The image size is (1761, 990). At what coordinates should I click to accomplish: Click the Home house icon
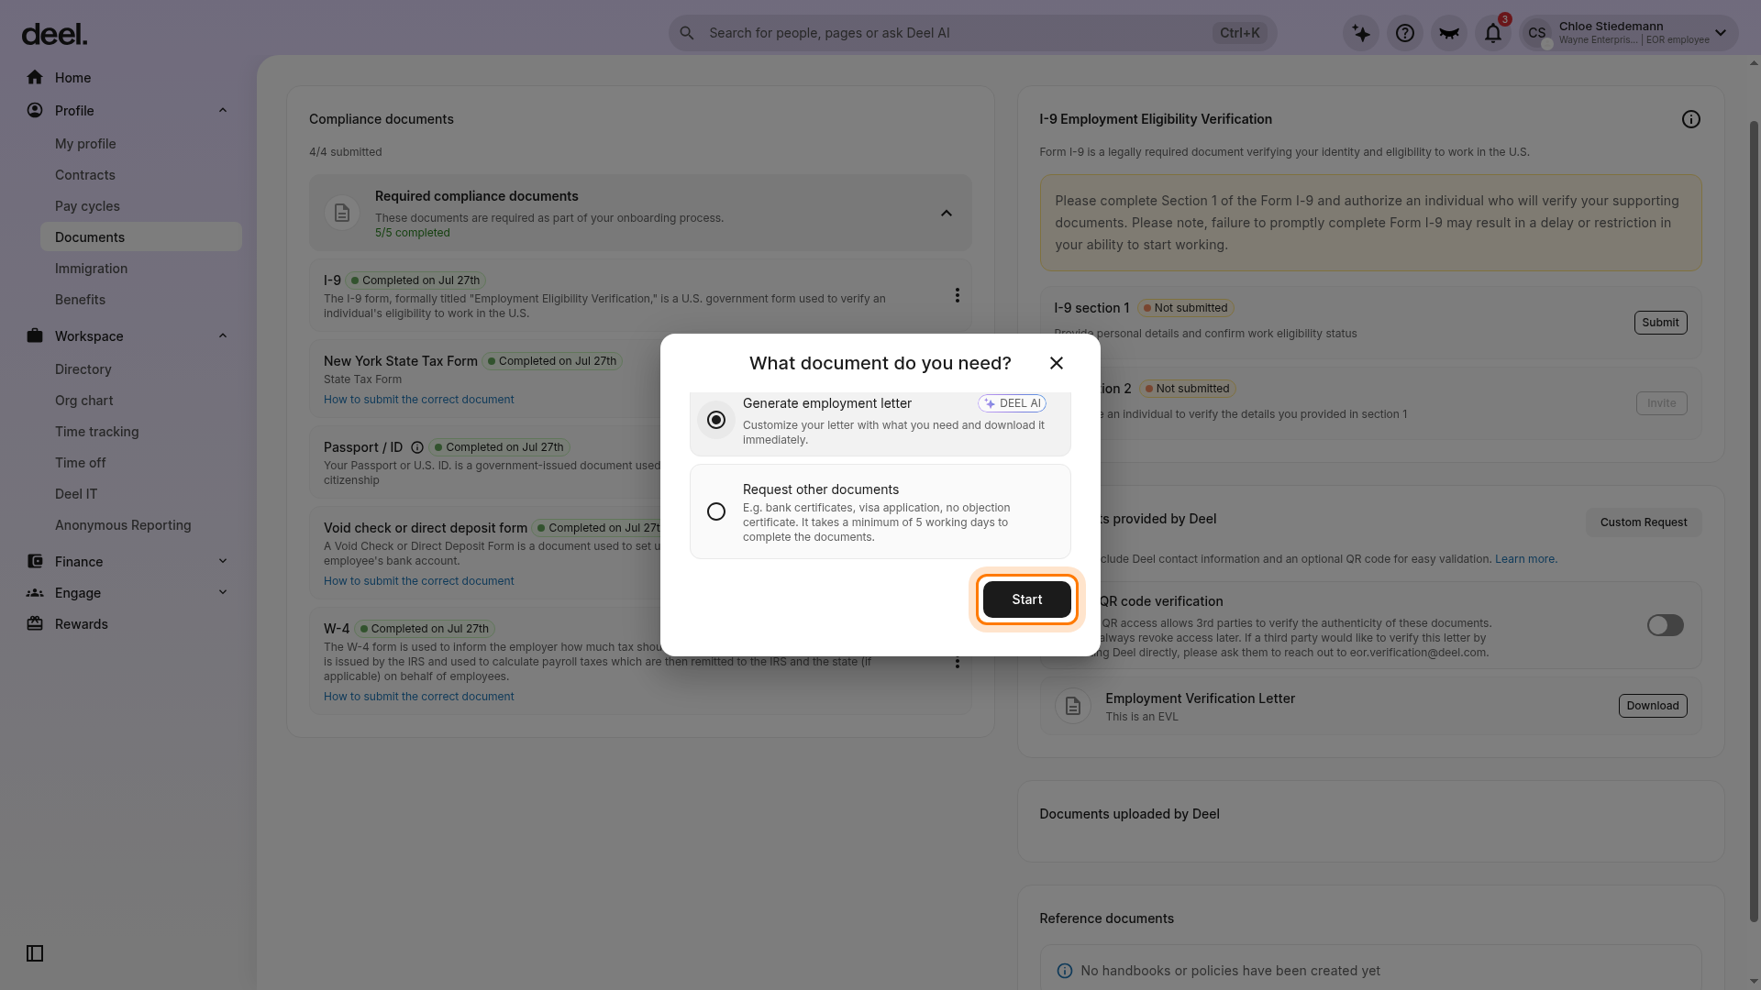pos(35,77)
